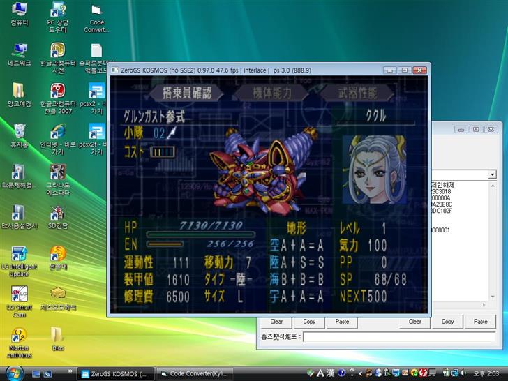Select the bios folder icon
Viewport: 508px width, 381px height.
[58, 339]
